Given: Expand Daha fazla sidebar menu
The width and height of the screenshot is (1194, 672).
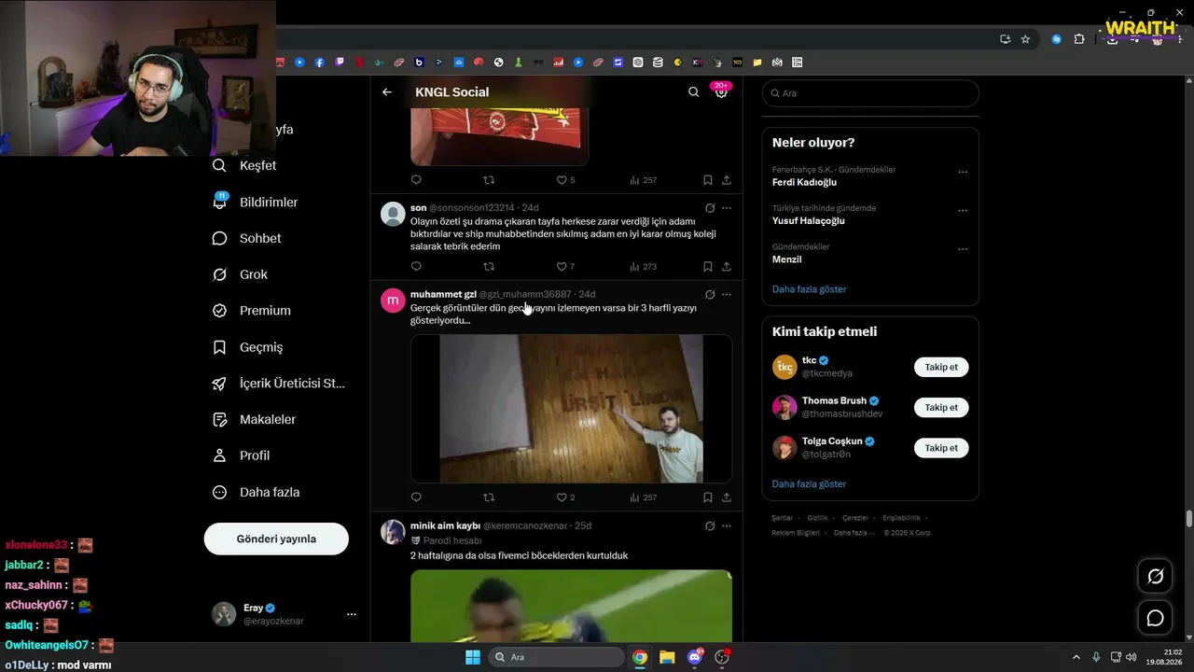Looking at the screenshot, I should click(257, 492).
